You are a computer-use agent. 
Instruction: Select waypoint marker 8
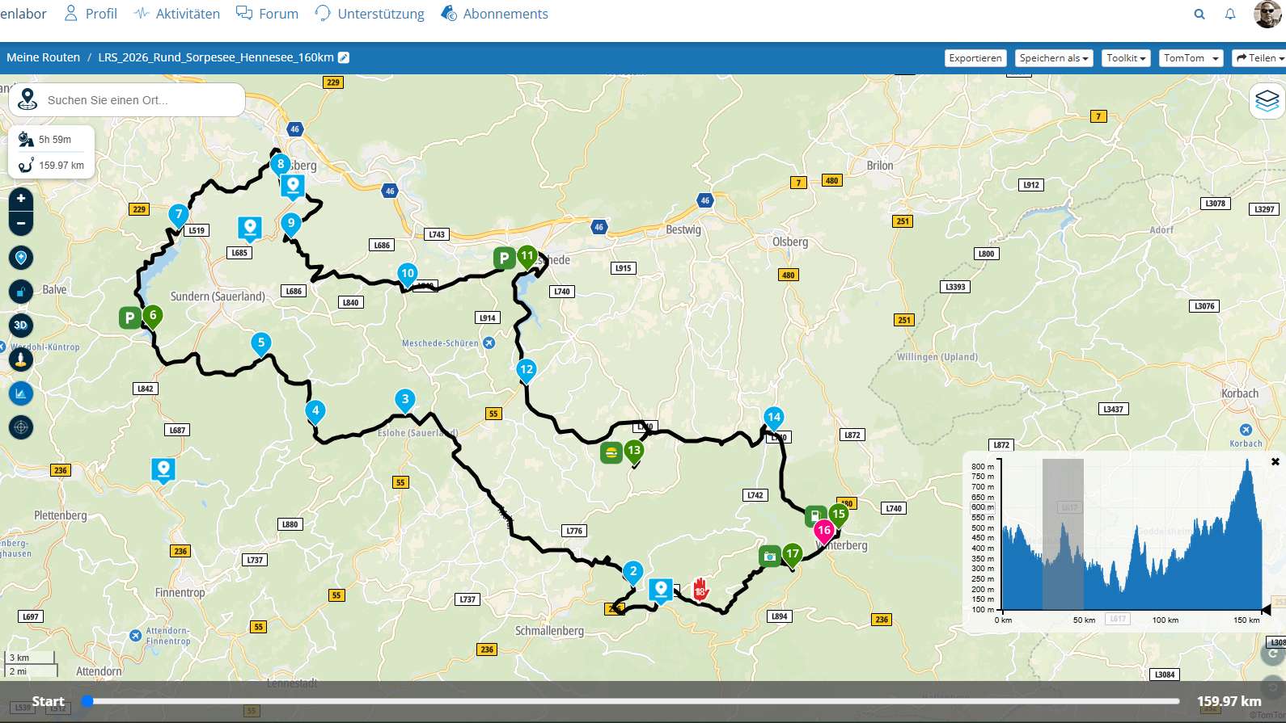(281, 165)
